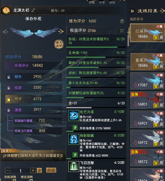The image size is (165, 181).
Task: Toggle the lock on 颜色 attribute
Action: [9, 77]
